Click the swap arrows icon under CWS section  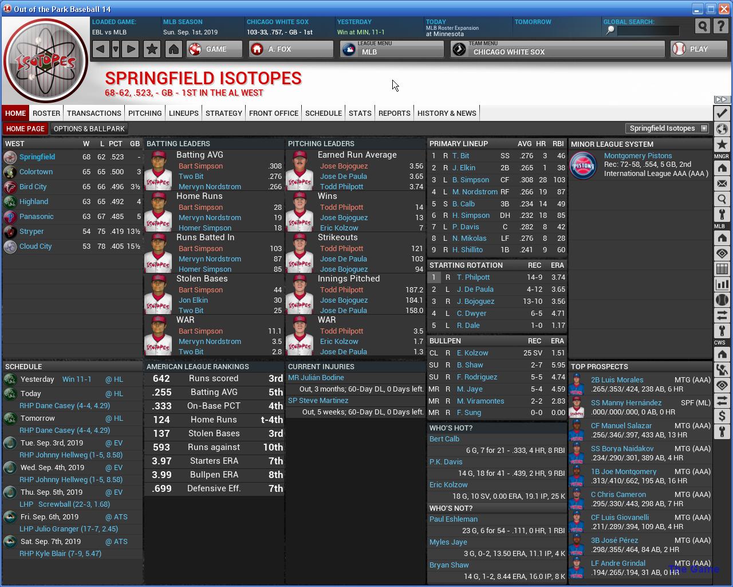[722, 401]
